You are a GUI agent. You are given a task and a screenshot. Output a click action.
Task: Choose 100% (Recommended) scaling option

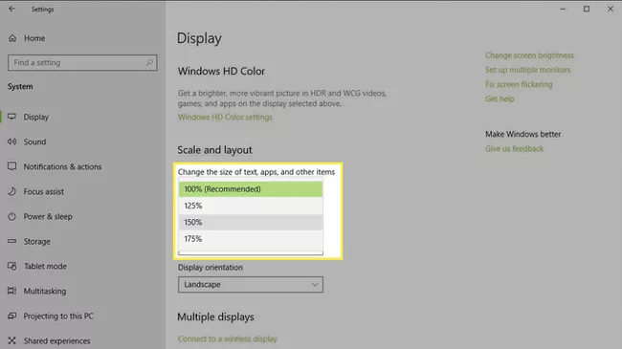(251, 189)
